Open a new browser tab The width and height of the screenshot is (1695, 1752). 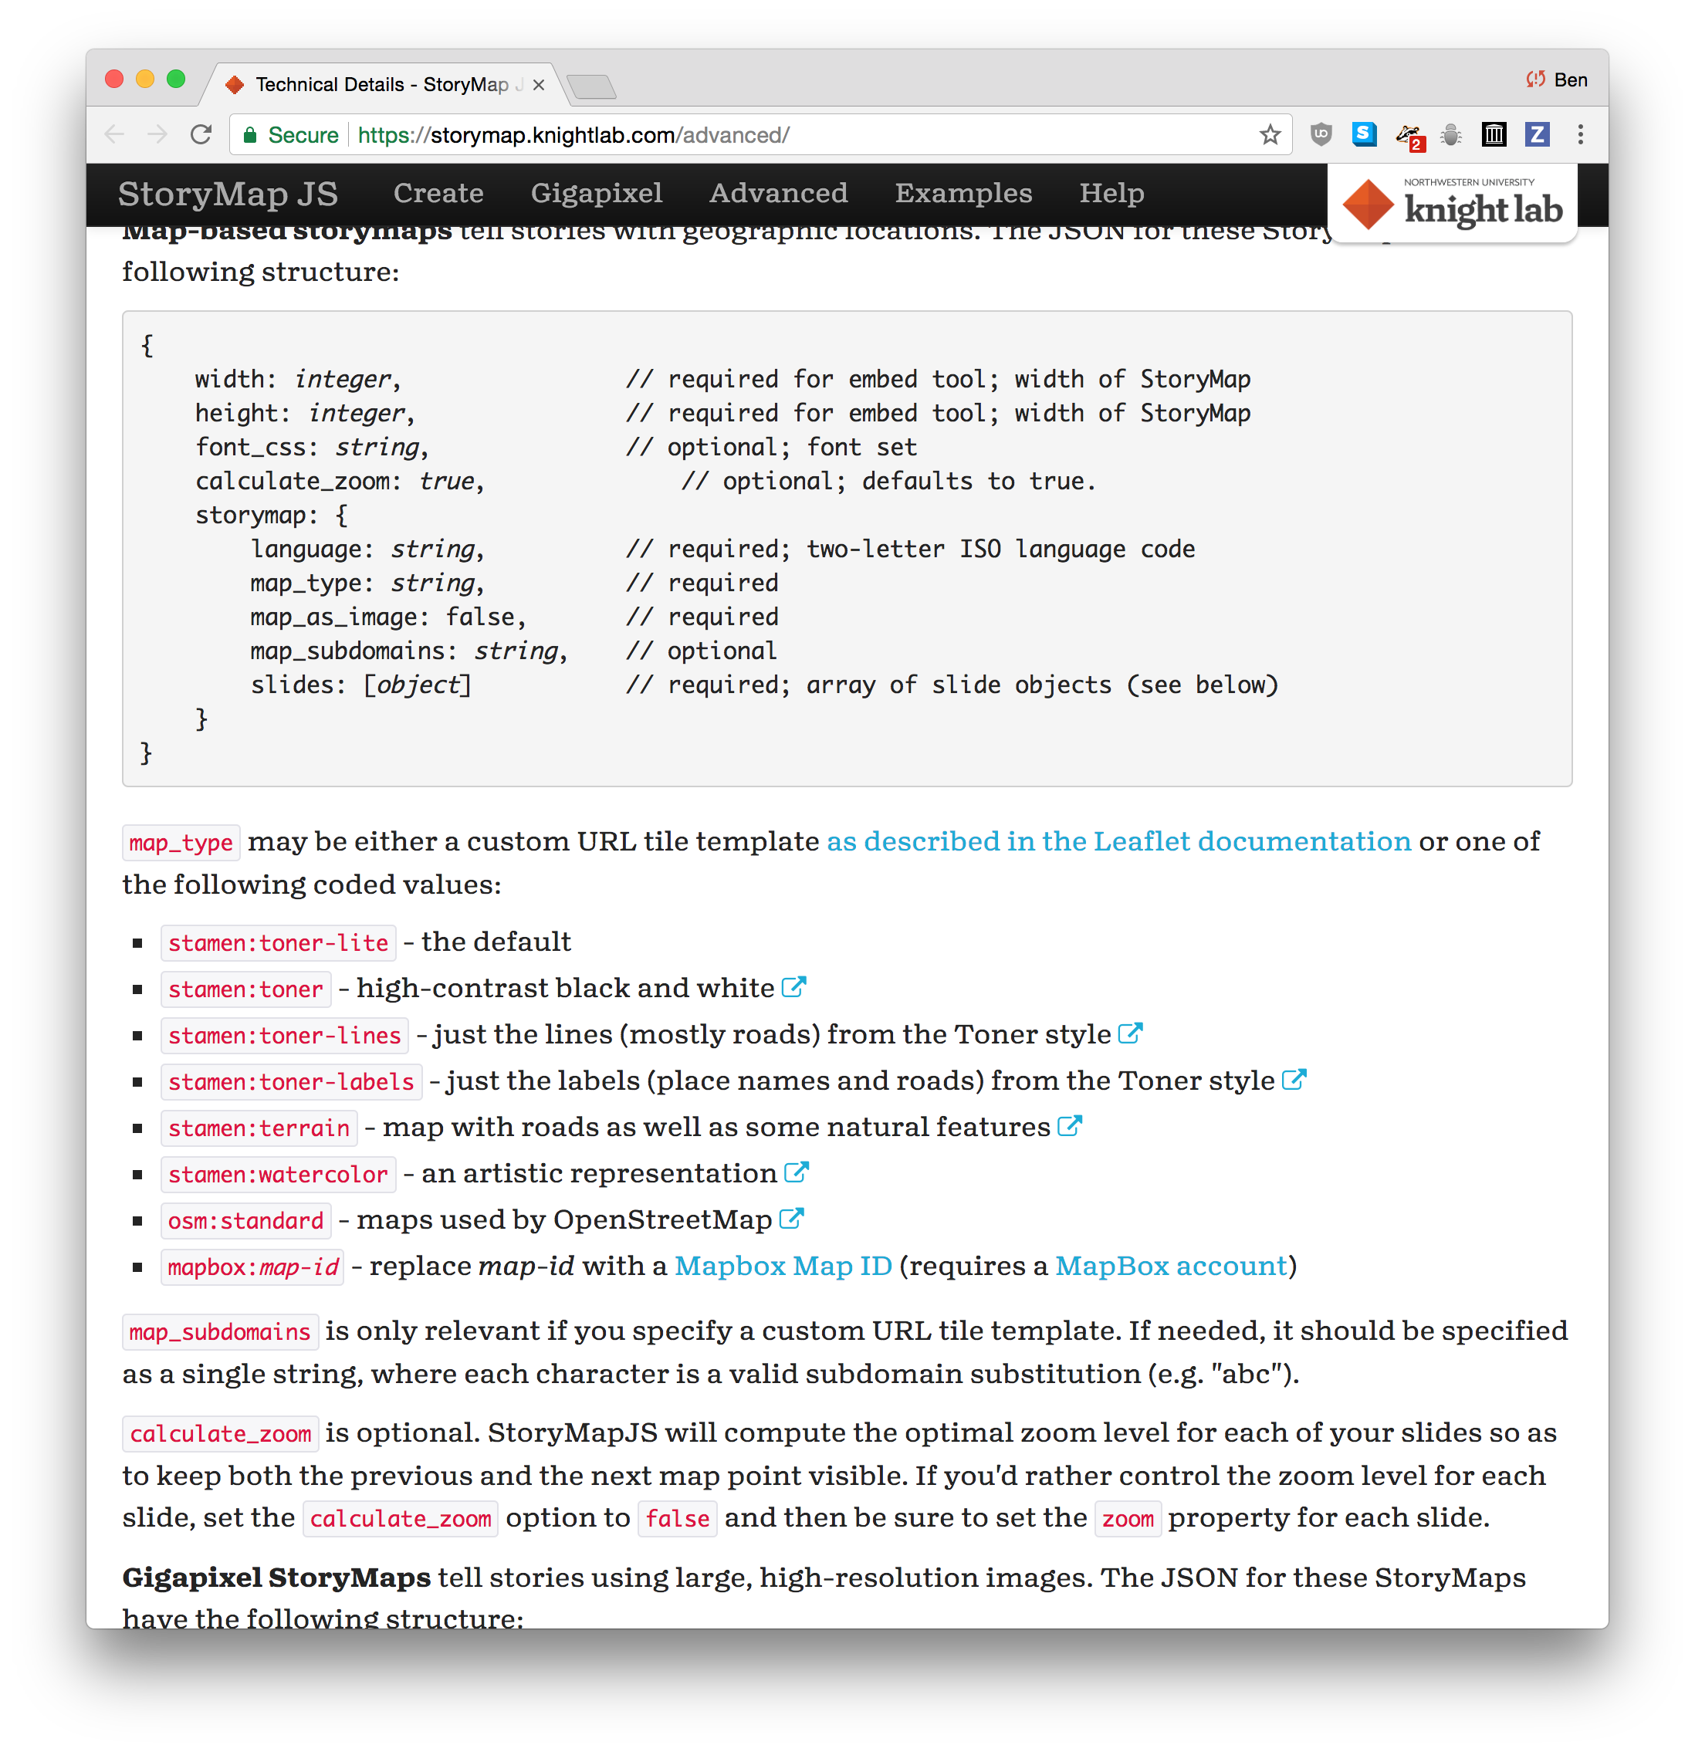[591, 86]
